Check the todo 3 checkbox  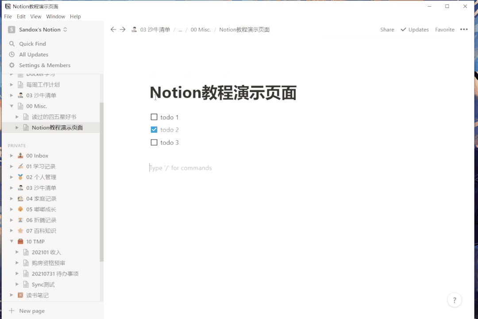coord(154,142)
